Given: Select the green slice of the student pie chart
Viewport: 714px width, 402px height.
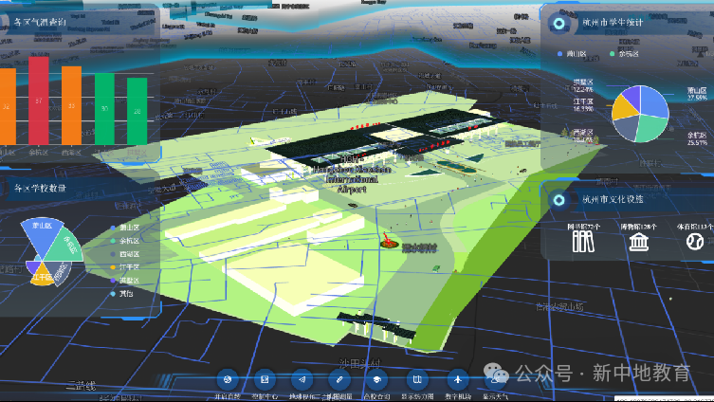Looking at the screenshot, I should point(651,128).
